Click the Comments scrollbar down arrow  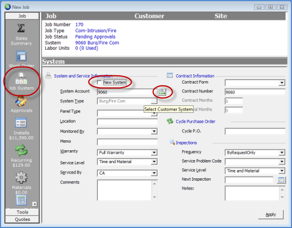pyautogui.click(x=154, y=197)
